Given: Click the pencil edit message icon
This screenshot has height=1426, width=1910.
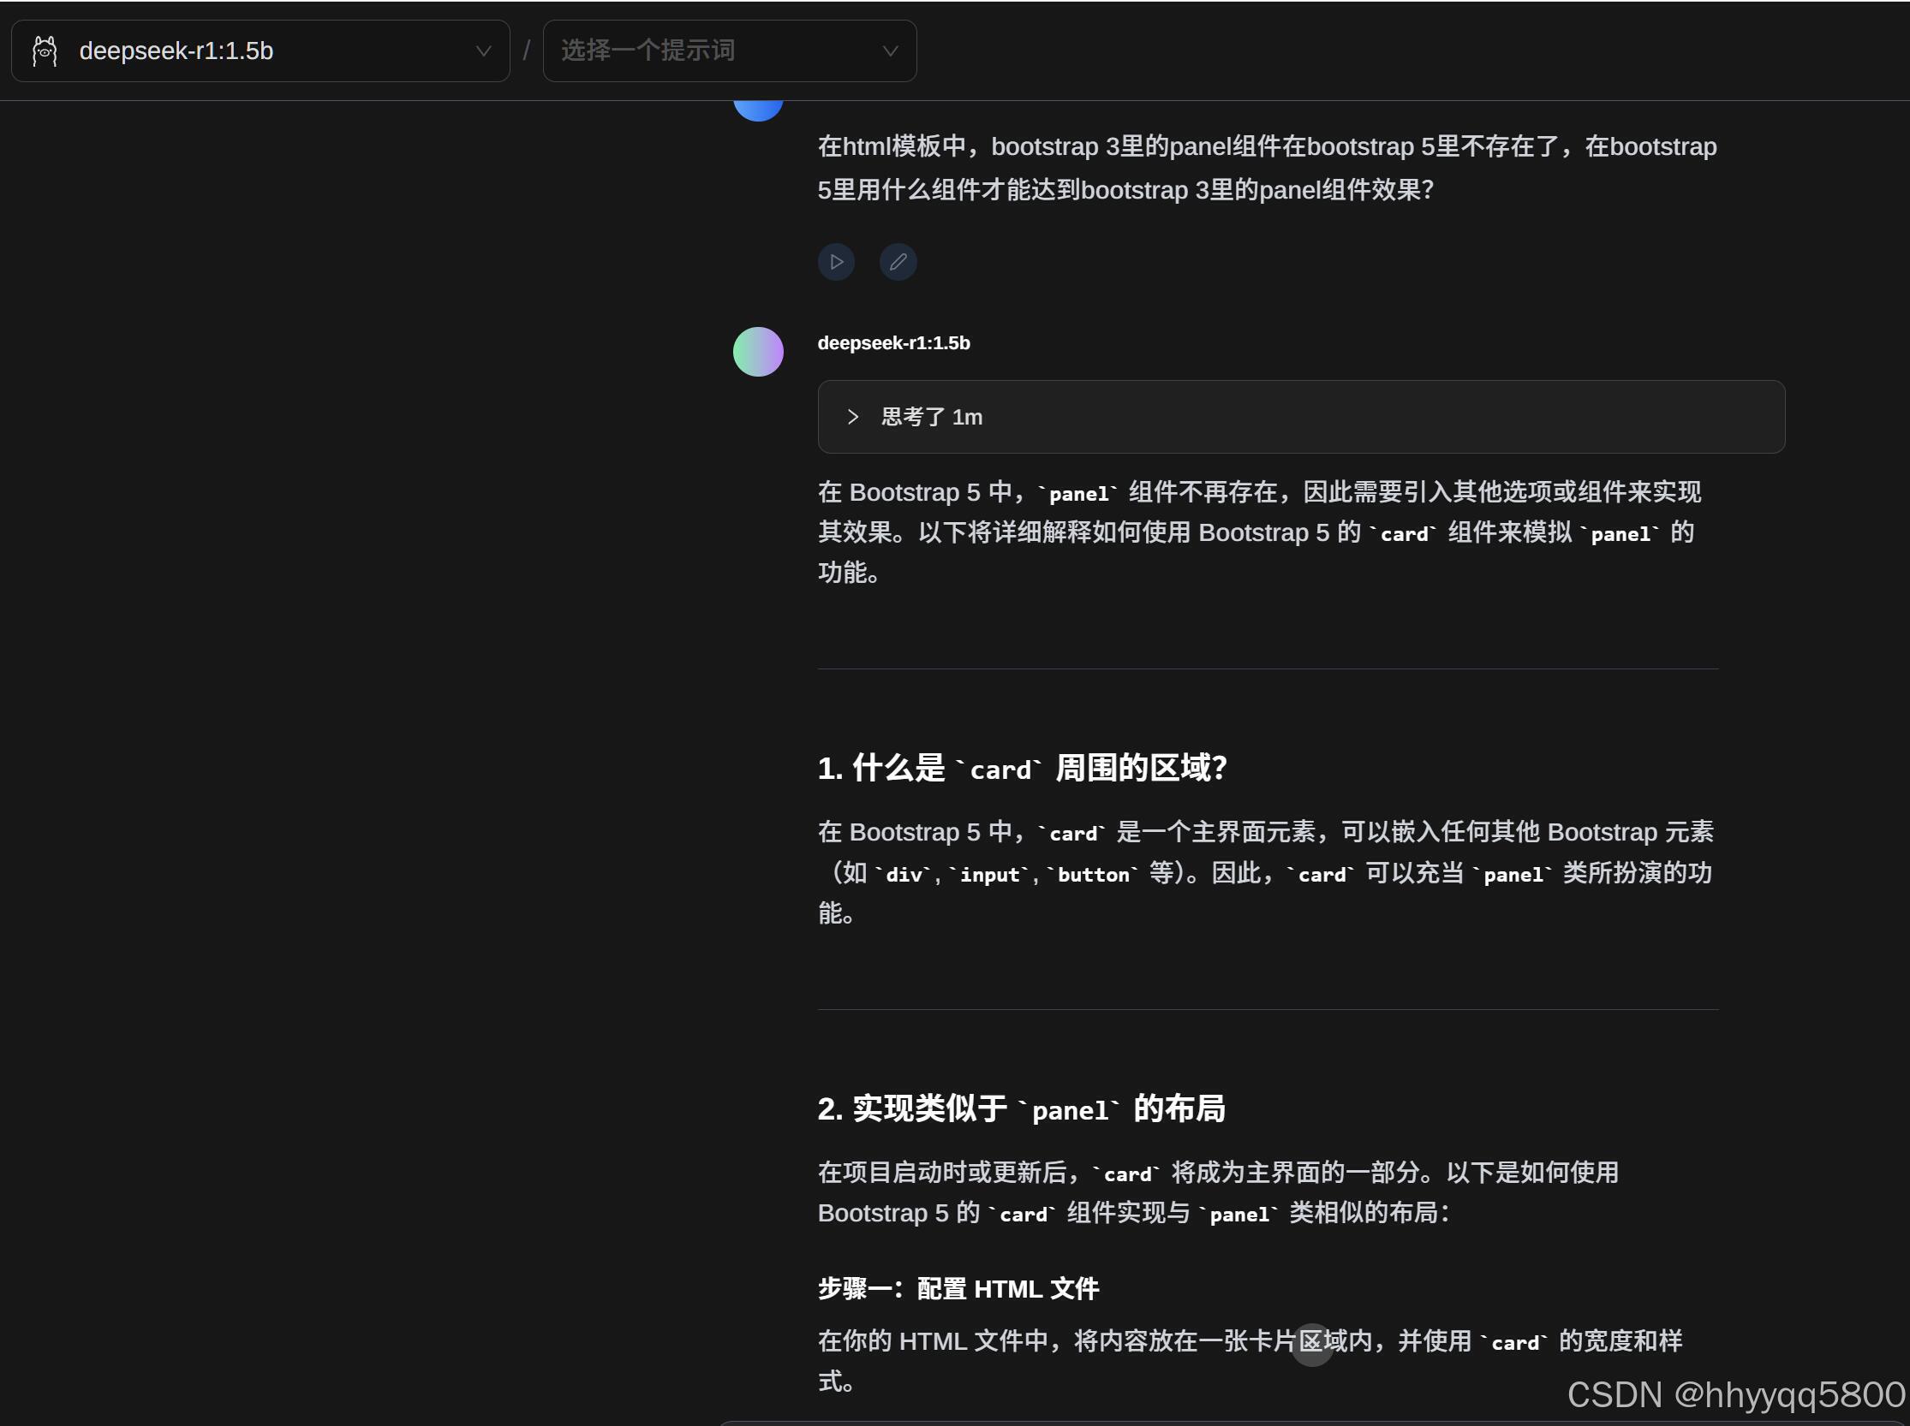Looking at the screenshot, I should coord(898,261).
